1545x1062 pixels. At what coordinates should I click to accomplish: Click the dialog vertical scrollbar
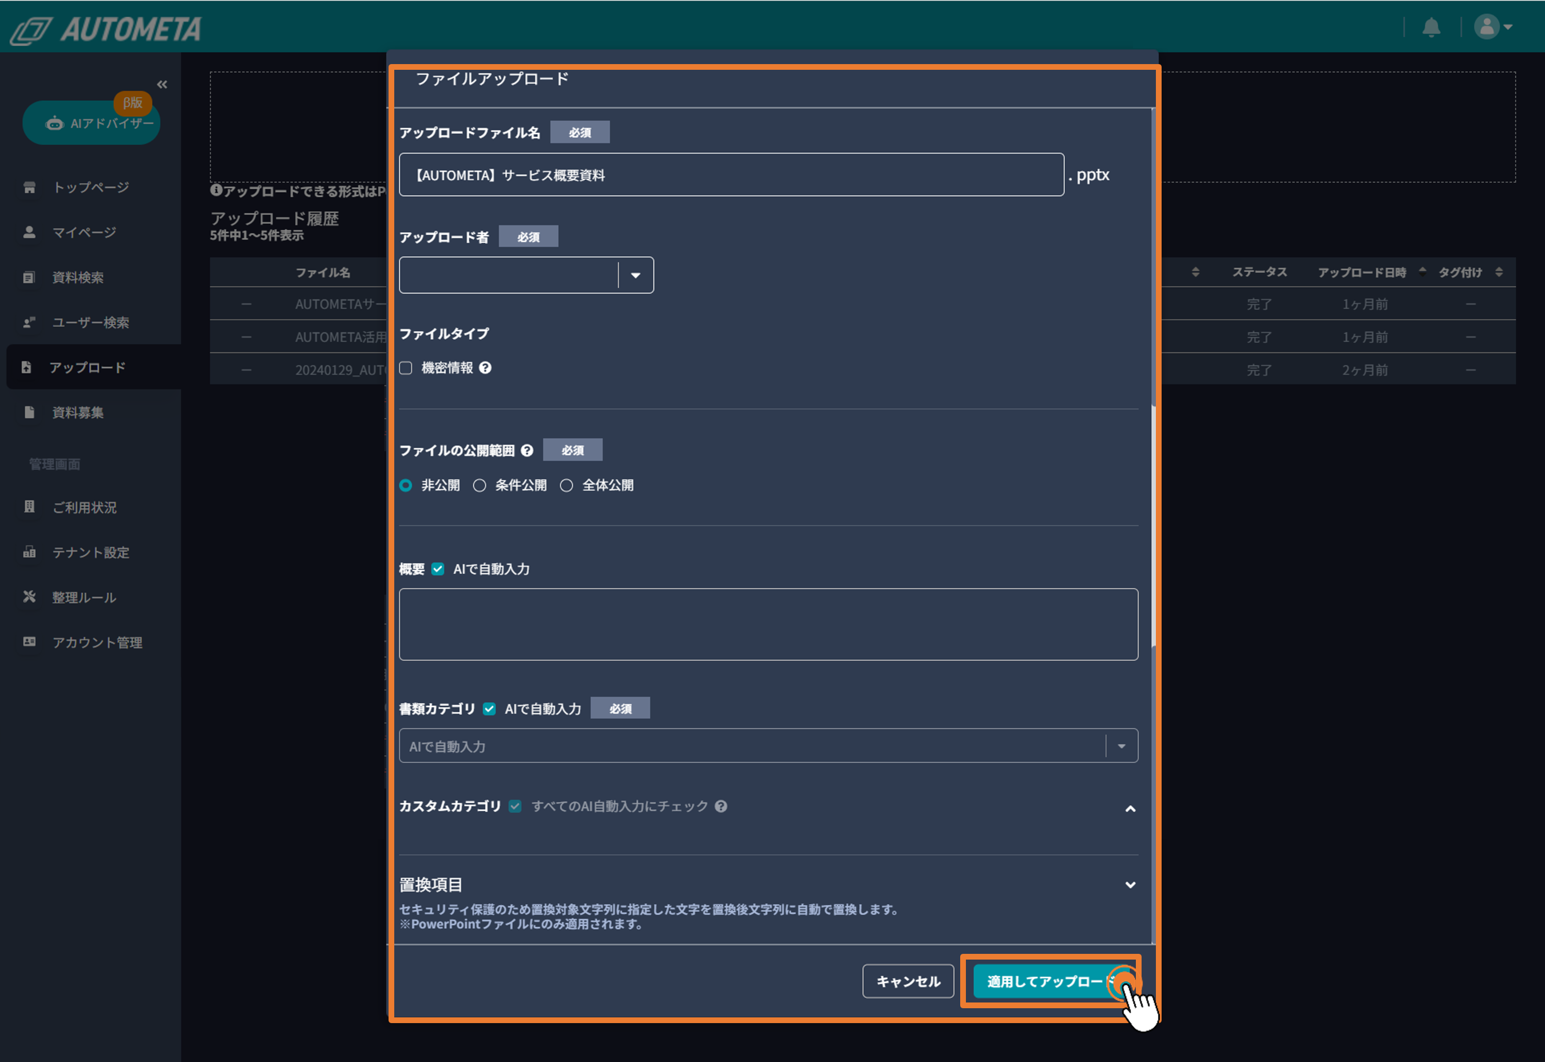click(x=1153, y=526)
